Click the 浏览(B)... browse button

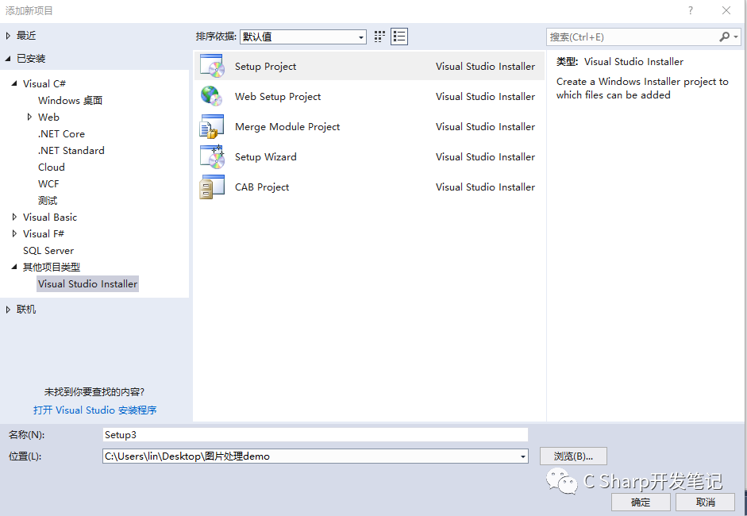(573, 456)
